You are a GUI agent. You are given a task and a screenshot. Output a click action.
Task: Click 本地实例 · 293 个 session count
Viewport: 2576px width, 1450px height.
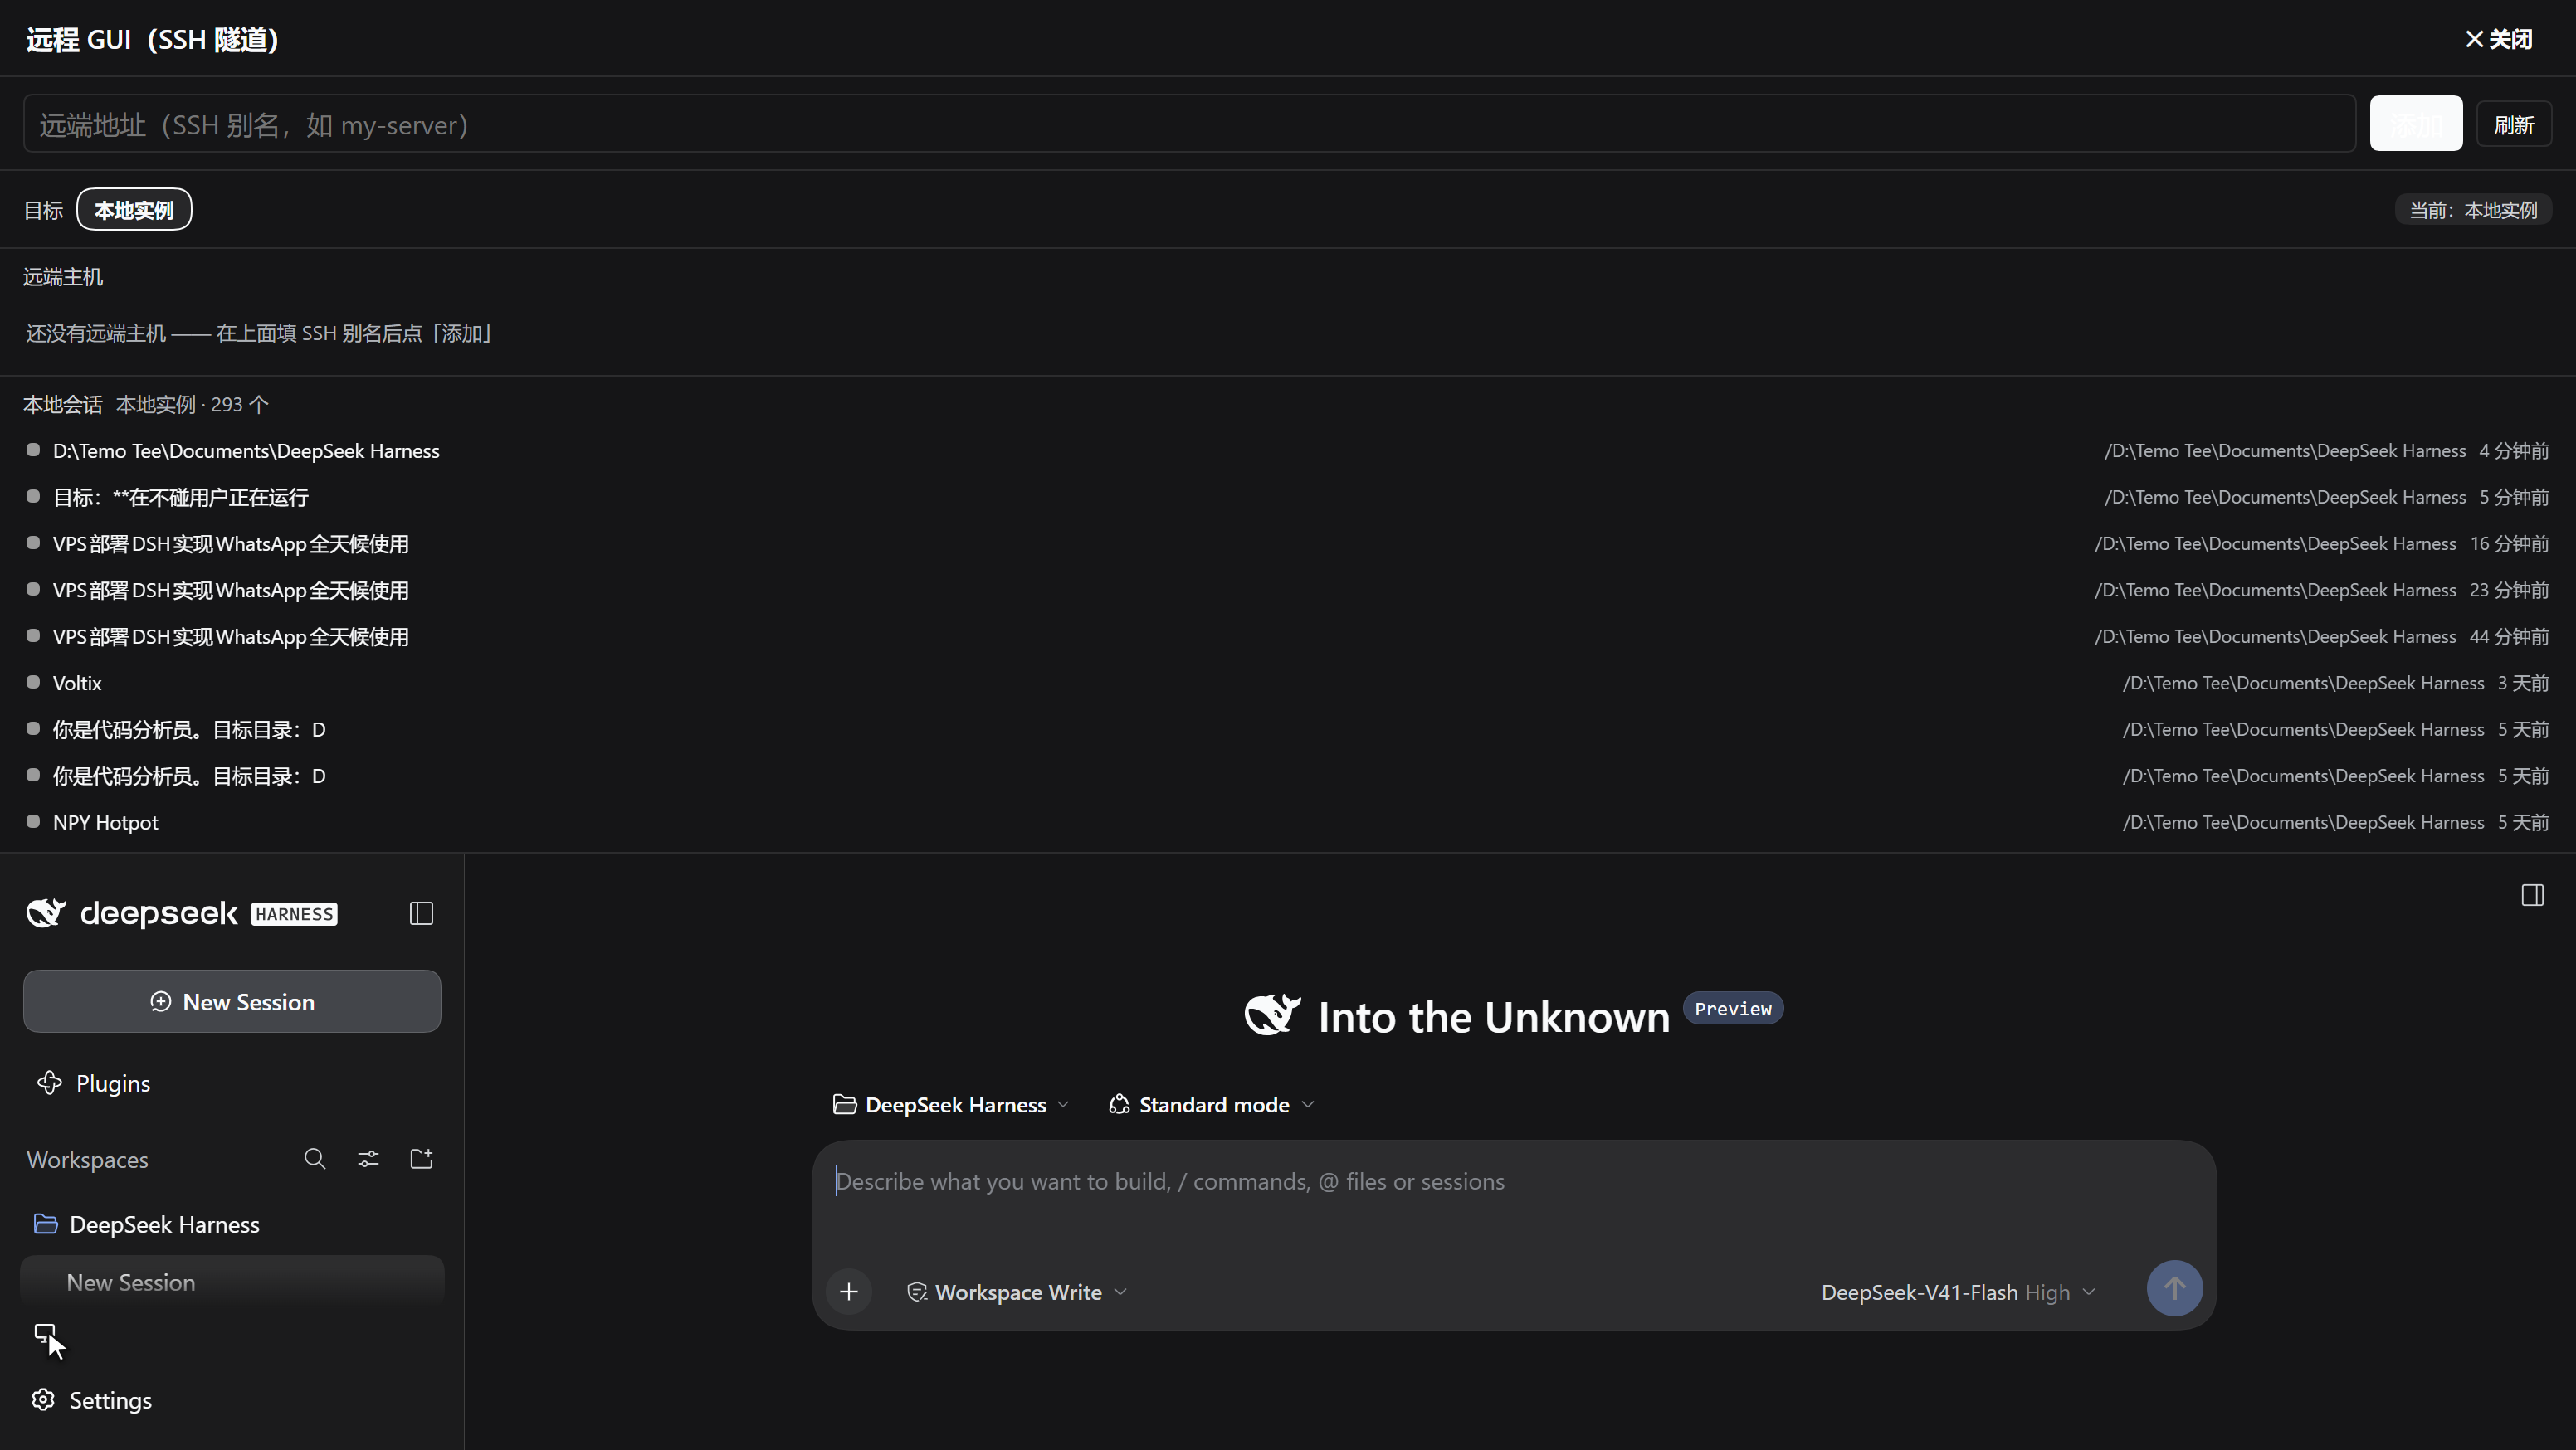tap(192, 405)
